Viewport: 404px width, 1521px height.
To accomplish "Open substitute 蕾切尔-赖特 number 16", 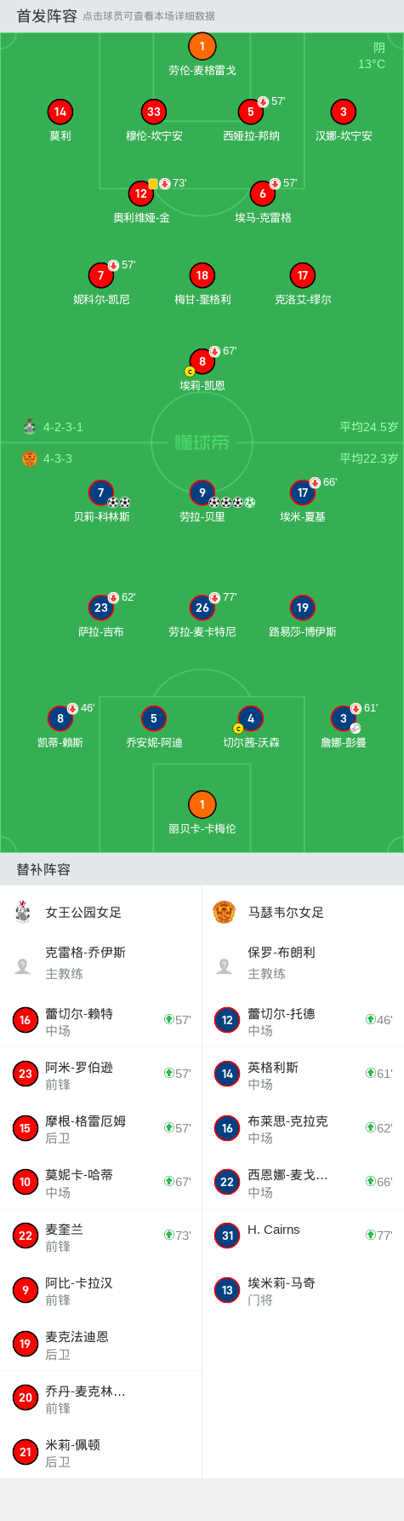I will pos(101,1020).
